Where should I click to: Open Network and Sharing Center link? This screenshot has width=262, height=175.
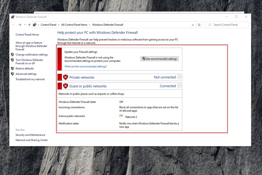(x=32, y=140)
